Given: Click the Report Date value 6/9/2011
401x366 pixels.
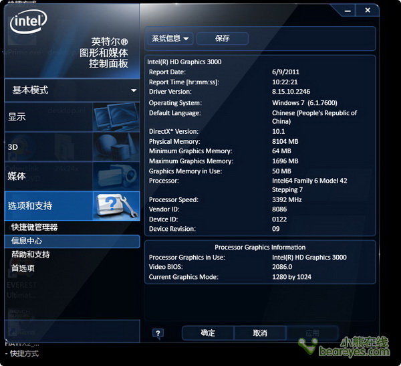Looking at the screenshot, I should [285, 72].
